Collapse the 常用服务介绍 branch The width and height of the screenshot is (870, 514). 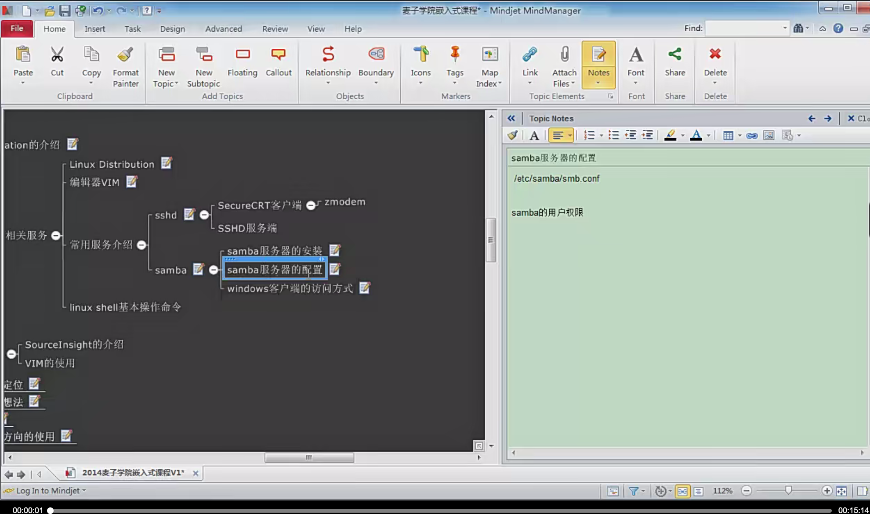click(141, 245)
